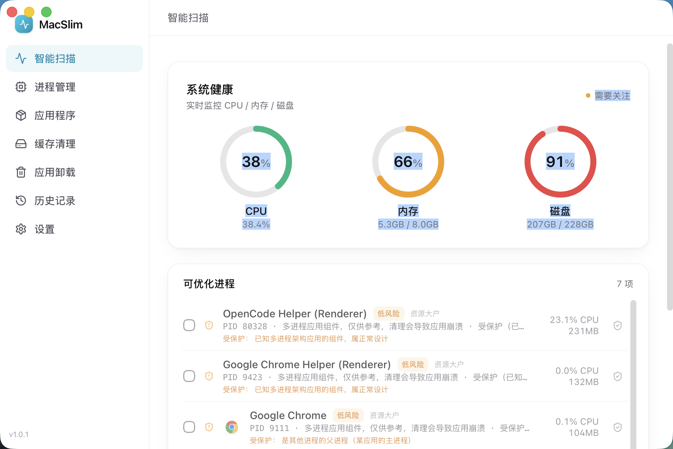Click the v1.0.1 version label

(19, 434)
